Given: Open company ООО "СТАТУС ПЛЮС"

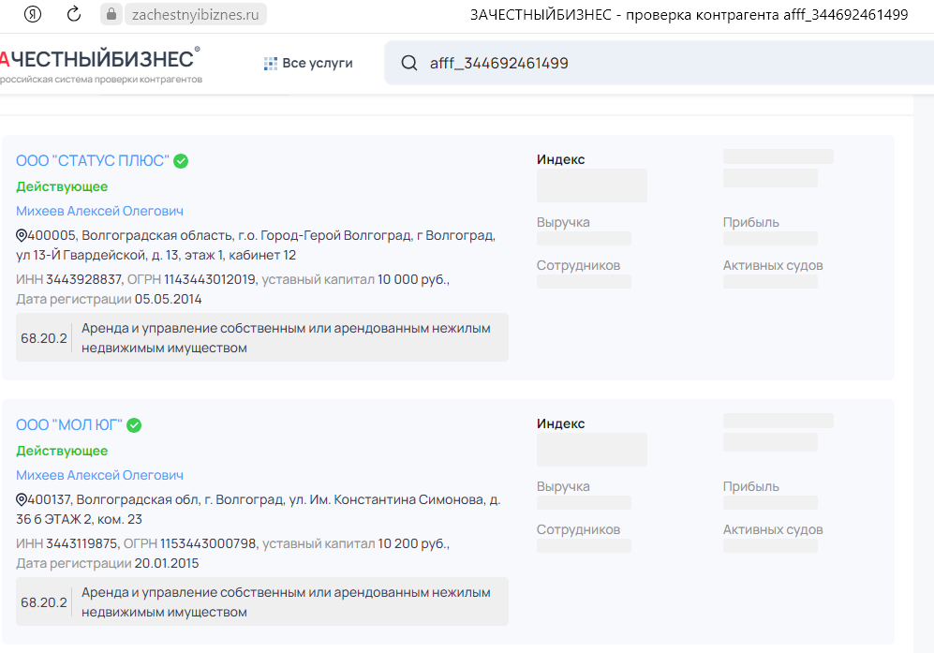Looking at the screenshot, I should point(93,161).
